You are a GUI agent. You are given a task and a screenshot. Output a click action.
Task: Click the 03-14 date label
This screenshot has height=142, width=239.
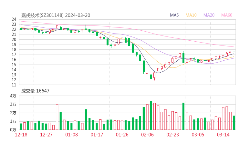223,135
